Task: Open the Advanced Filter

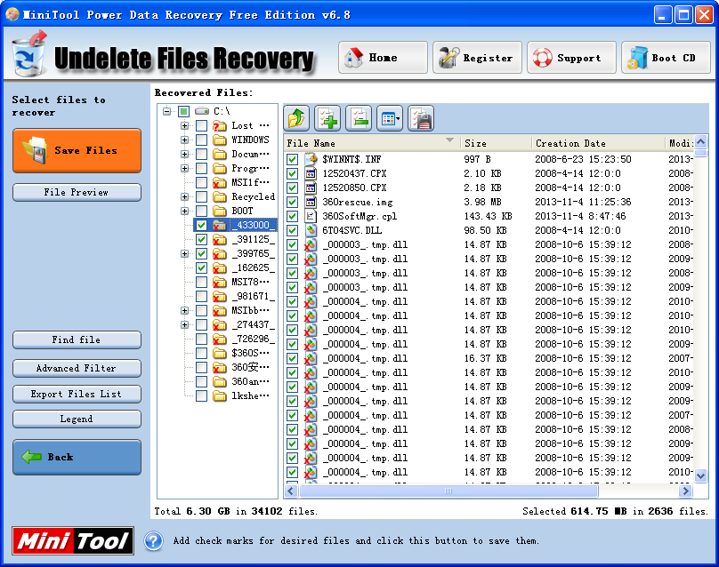Action: click(77, 368)
